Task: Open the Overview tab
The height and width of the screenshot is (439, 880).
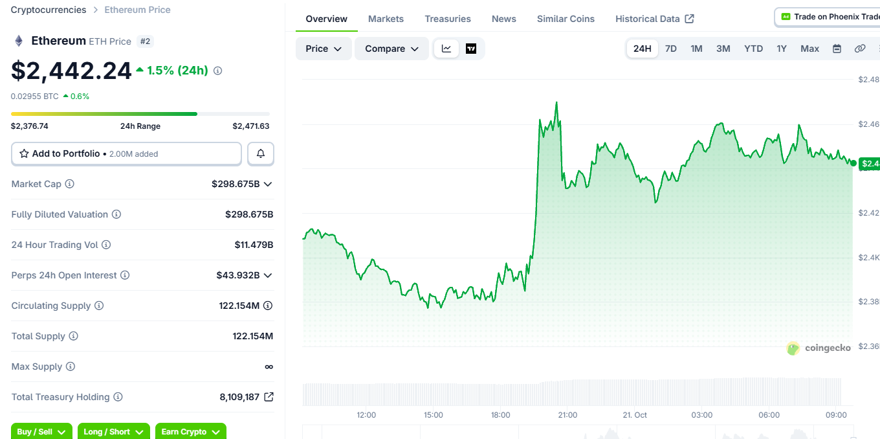Action: point(327,19)
